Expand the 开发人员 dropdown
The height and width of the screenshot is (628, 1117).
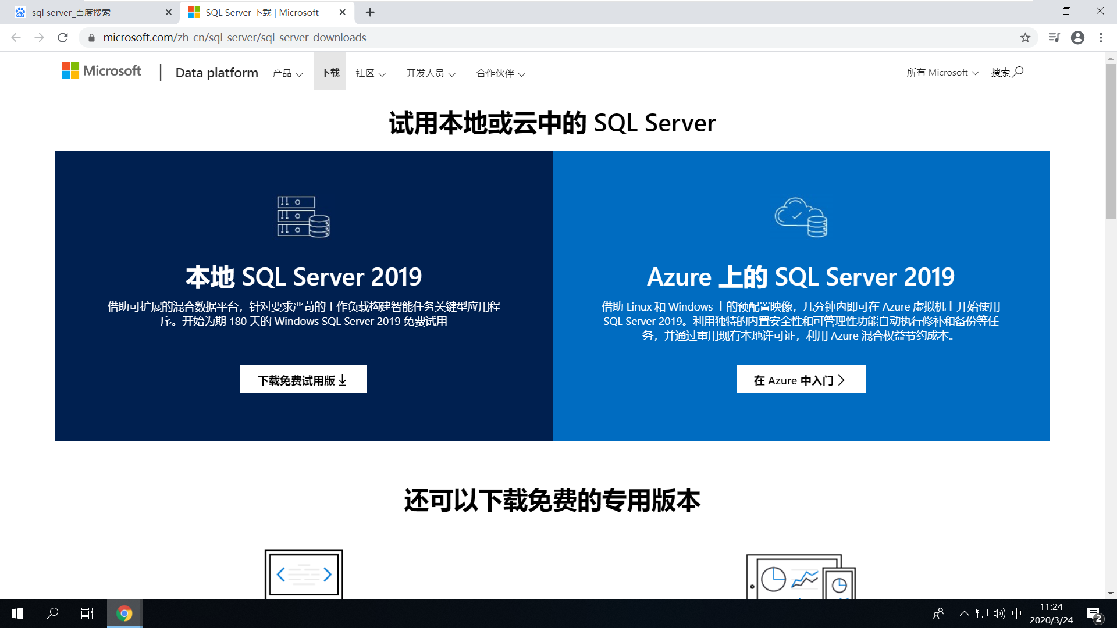pyautogui.click(x=430, y=73)
